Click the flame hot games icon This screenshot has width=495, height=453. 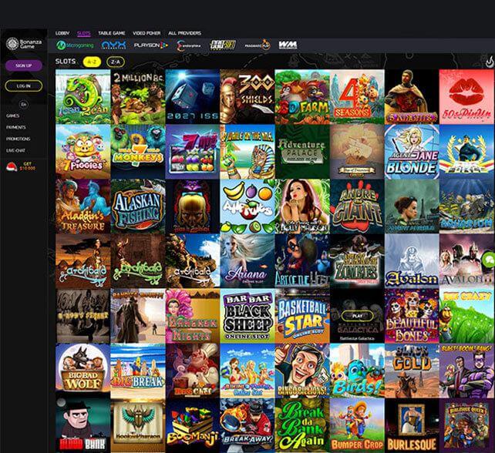490,62
